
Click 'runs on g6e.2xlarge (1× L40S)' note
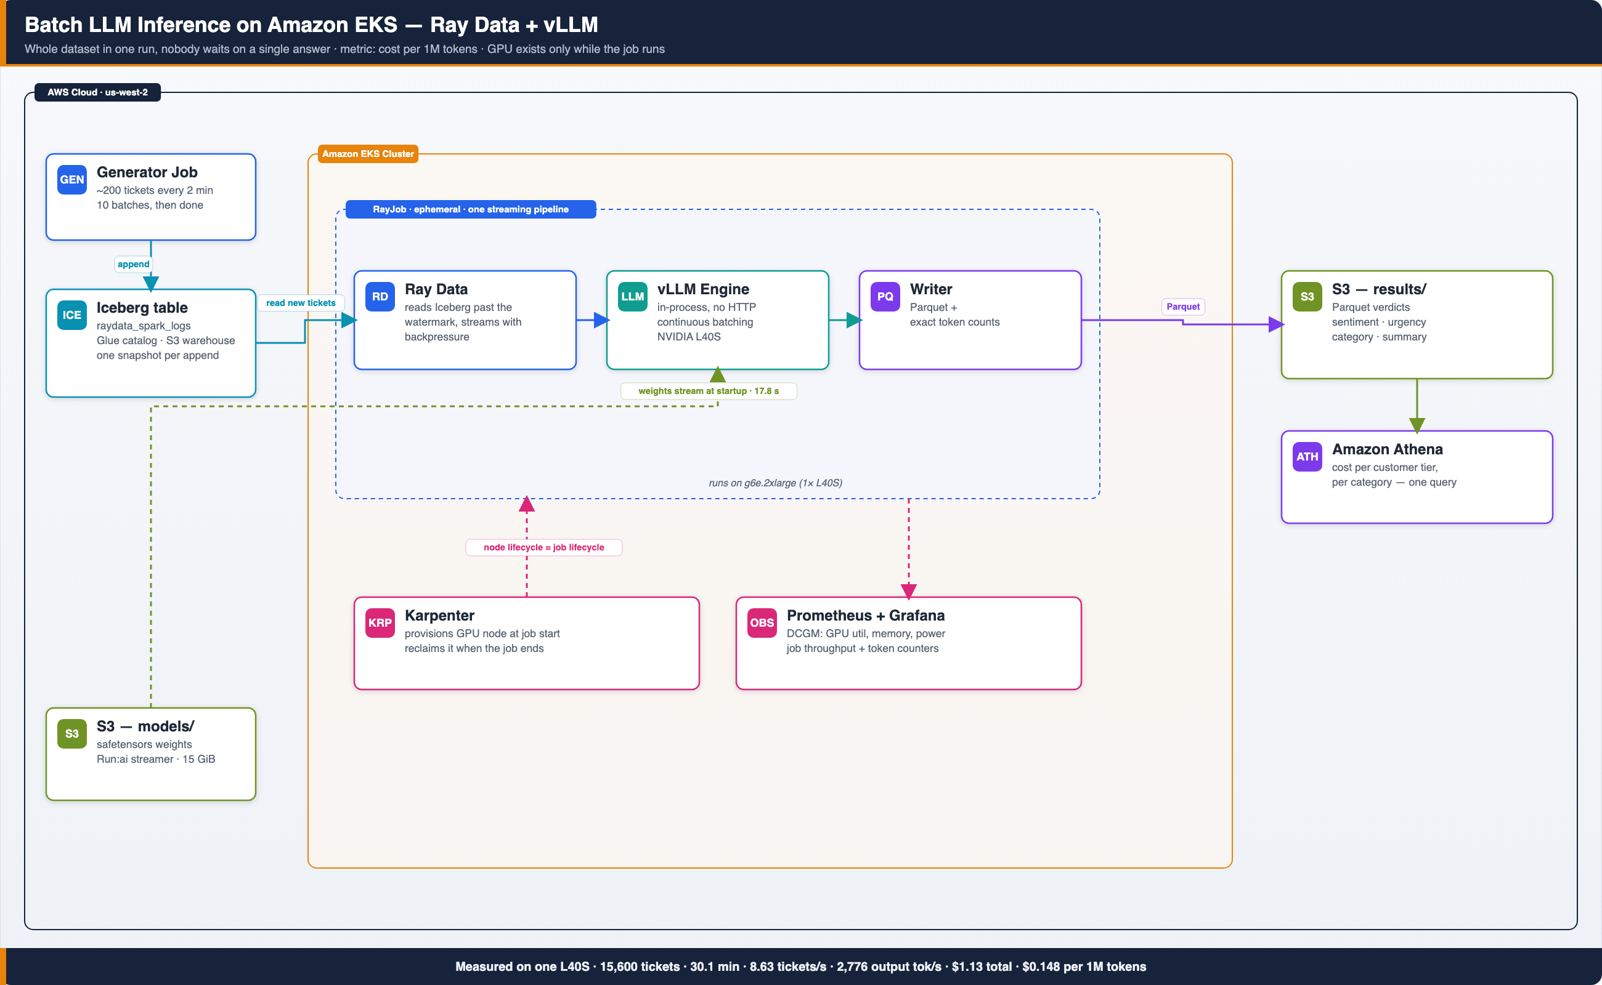(776, 483)
